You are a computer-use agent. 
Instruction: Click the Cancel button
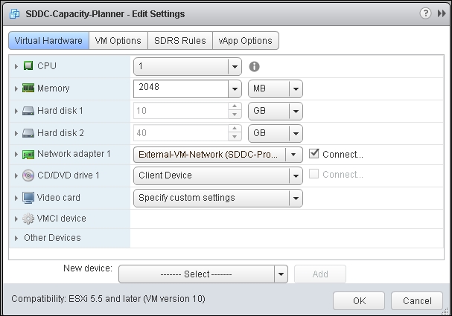(417, 300)
